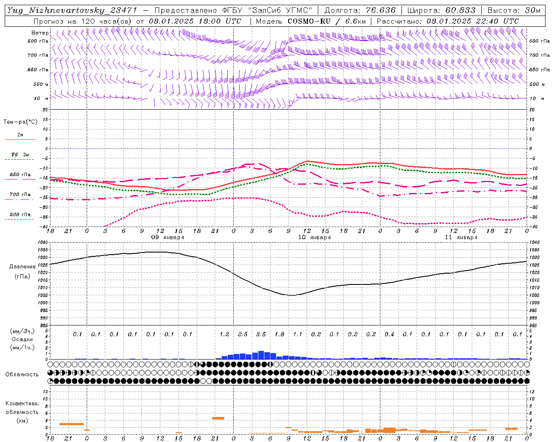Click the '11 января' date label
Screen dimensions: 552x442
tap(461, 237)
